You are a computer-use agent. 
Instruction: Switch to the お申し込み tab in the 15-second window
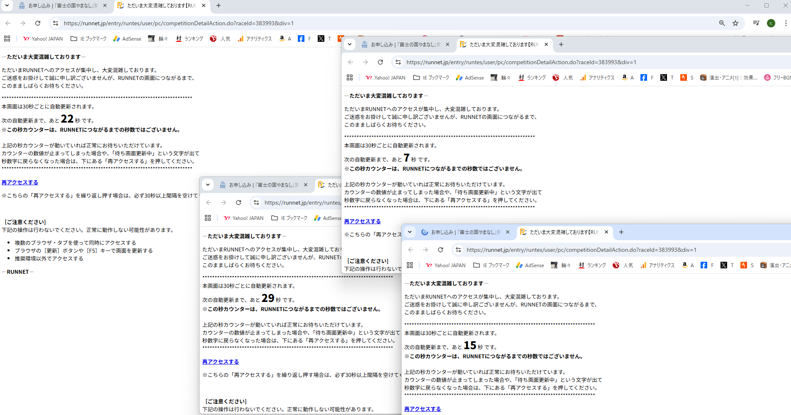465,232
